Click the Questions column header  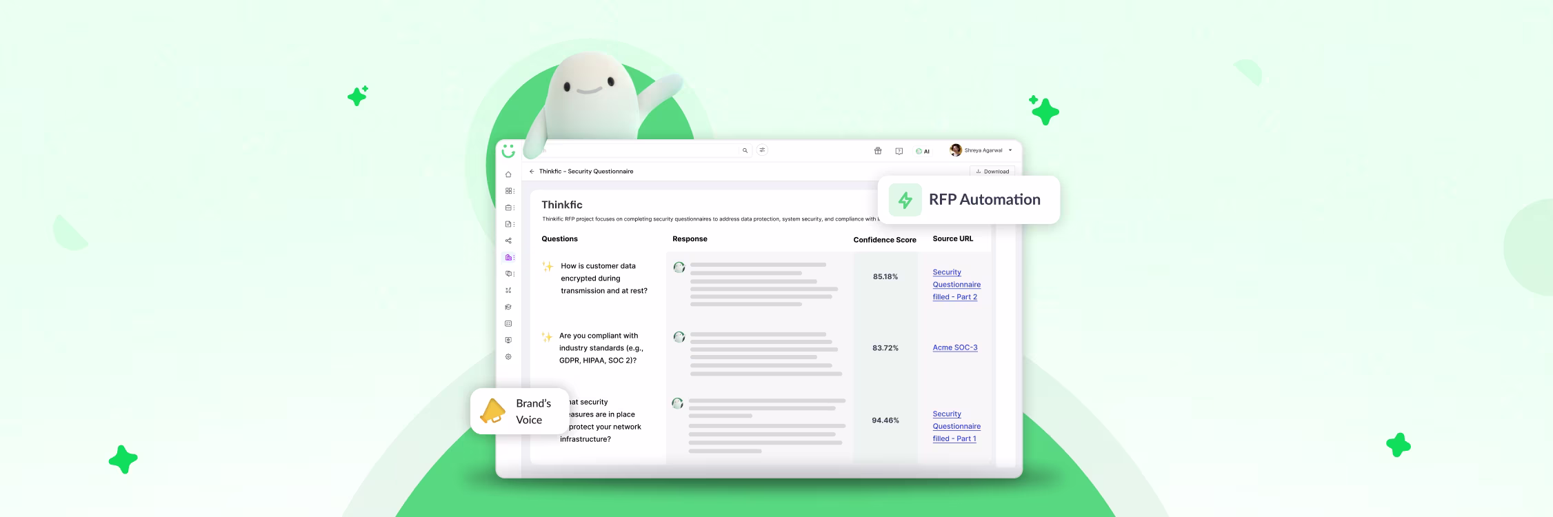[559, 239]
